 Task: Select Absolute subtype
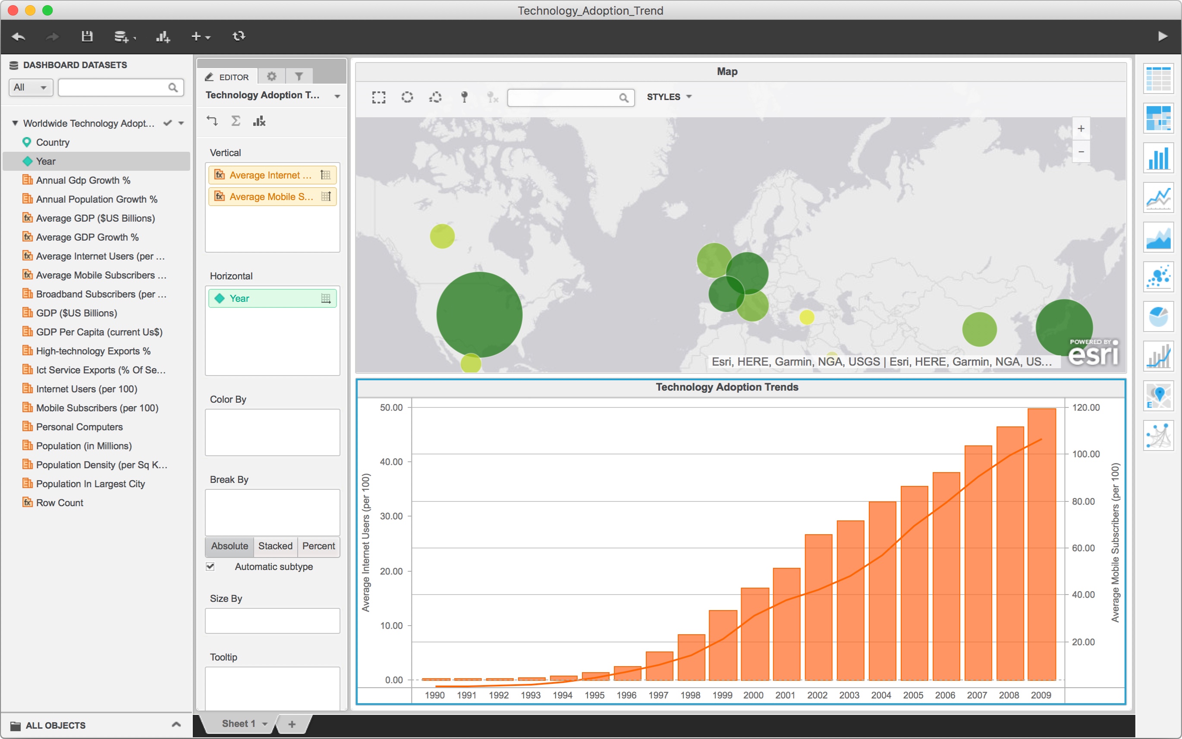[229, 546]
